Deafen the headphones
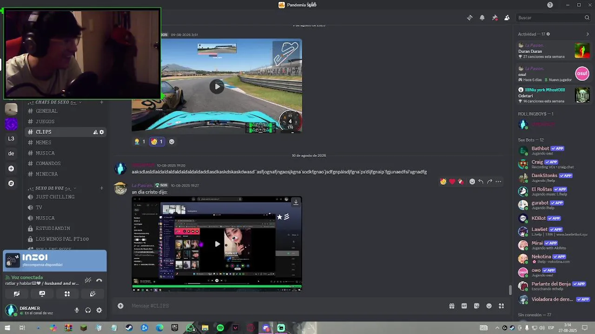 point(88,310)
